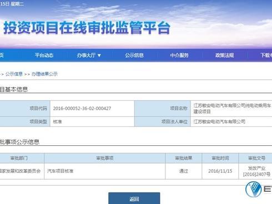Open the 公示信息 navigation tab
Viewport: 272px width, 204px height.
[x=134, y=55]
